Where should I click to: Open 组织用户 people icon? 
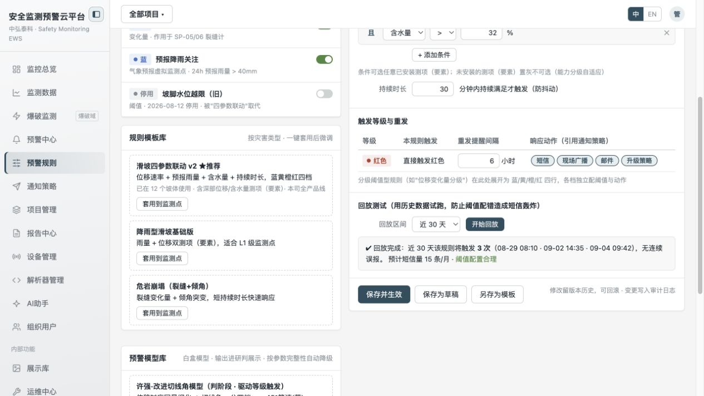click(x=17, y=327)
